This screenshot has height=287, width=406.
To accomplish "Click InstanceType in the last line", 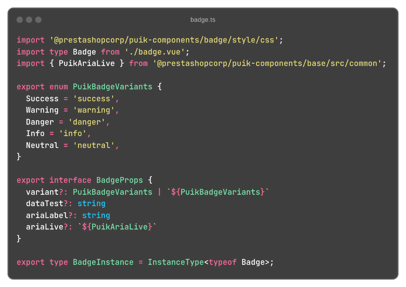I will point(176,262).
